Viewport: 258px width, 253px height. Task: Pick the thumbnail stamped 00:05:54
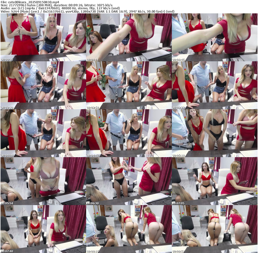tap(43, 181)
